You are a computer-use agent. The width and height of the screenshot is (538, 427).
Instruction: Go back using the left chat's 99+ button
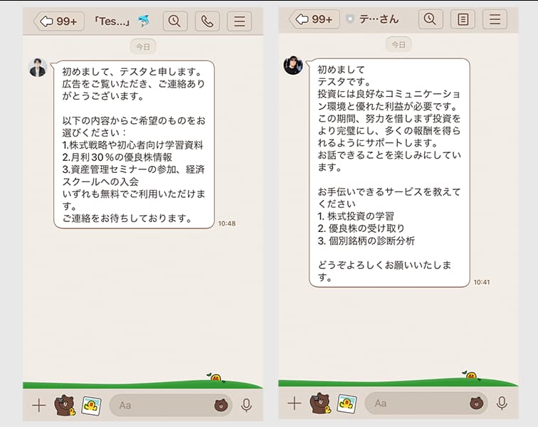tap(59, 21)
